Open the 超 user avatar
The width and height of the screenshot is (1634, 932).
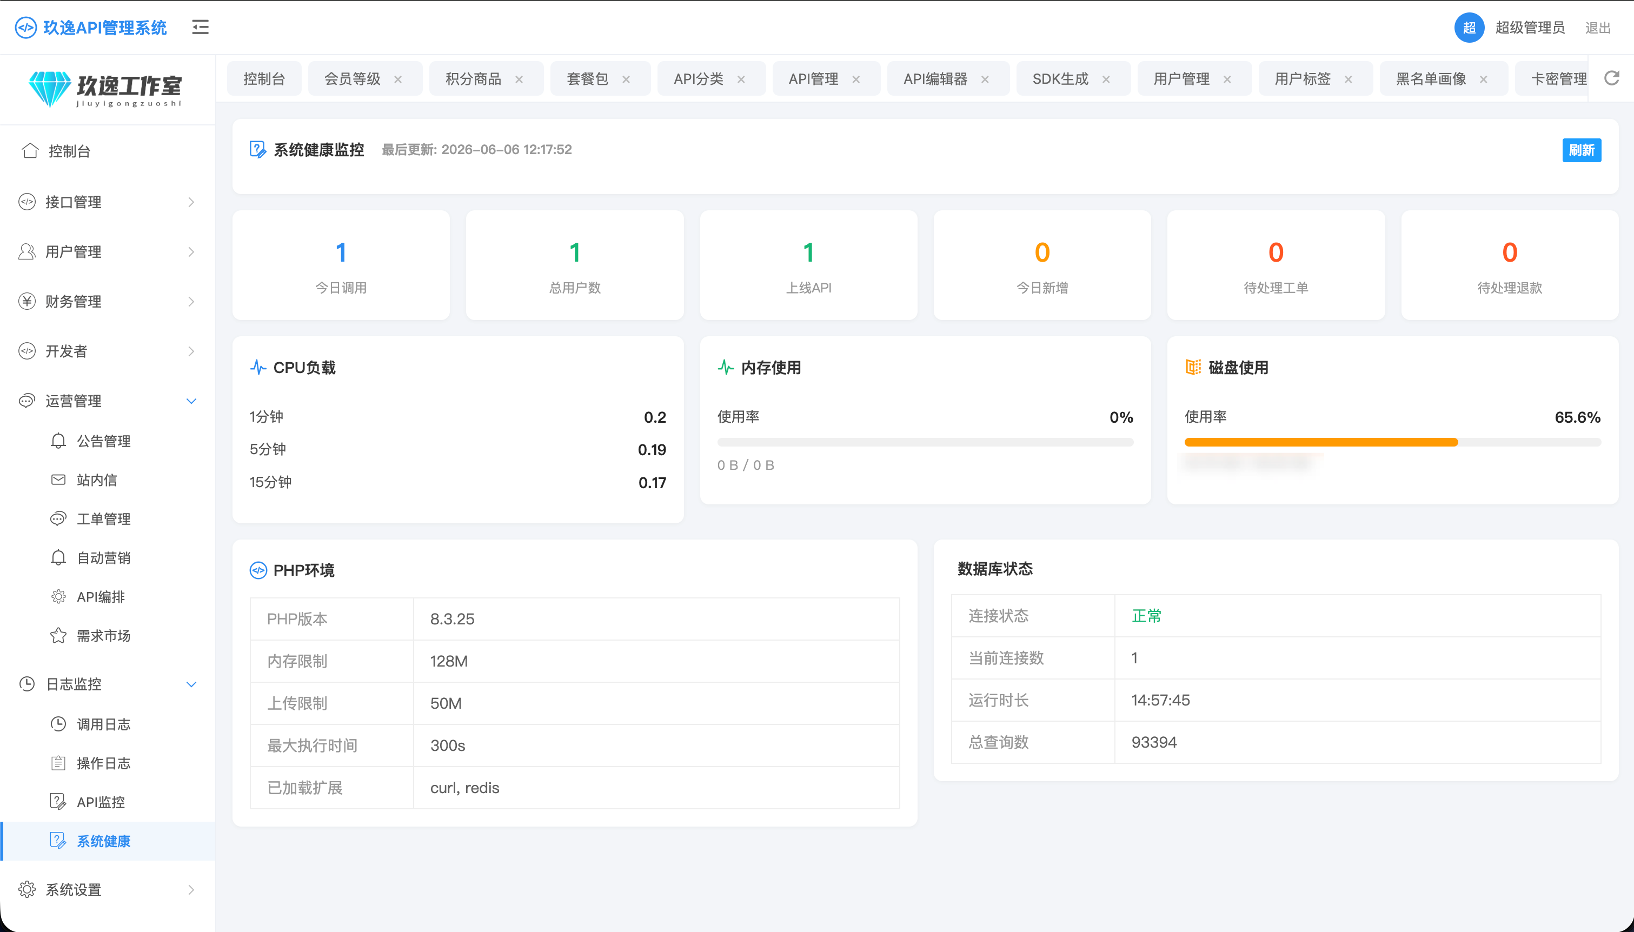point(1469,28)
